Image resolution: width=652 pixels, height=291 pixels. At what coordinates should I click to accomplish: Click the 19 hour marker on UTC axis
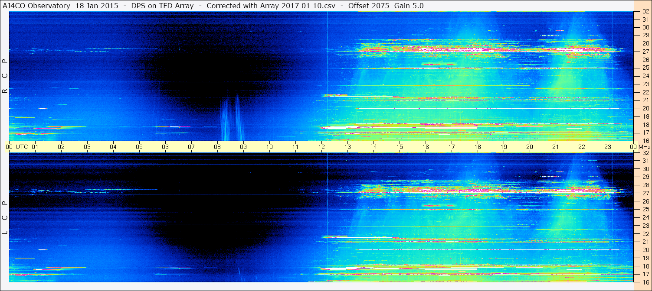point(504,147)
